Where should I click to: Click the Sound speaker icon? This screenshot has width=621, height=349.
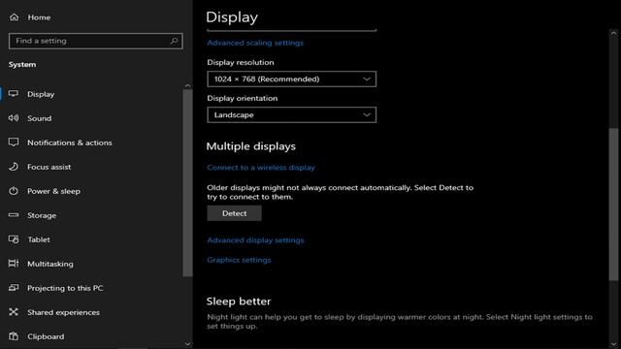coord(14,118)
